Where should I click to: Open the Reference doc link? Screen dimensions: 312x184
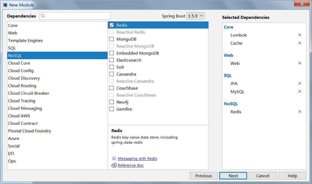131,165
